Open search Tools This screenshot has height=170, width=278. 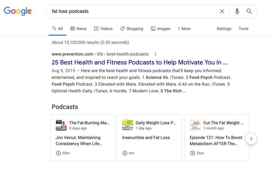point(244,29)
